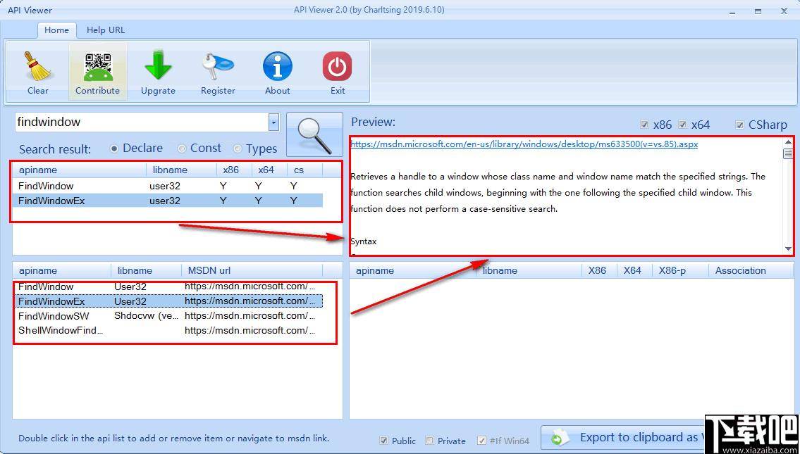800x454 pixels.
Task: Click the Clear broom icon
Action: coord(38,65)
